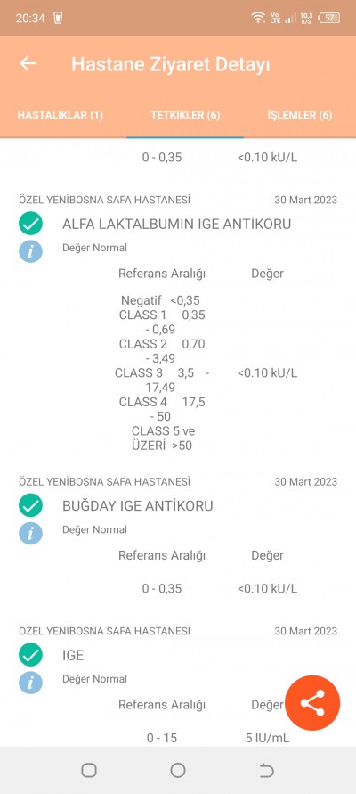Tap the back arrow in header

click(28, 64)
